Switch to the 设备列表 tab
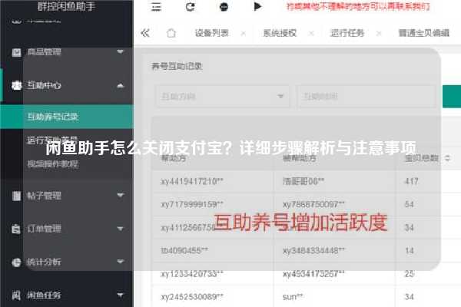The height and width of the screenshot is (307, 461). pos(212,33)
